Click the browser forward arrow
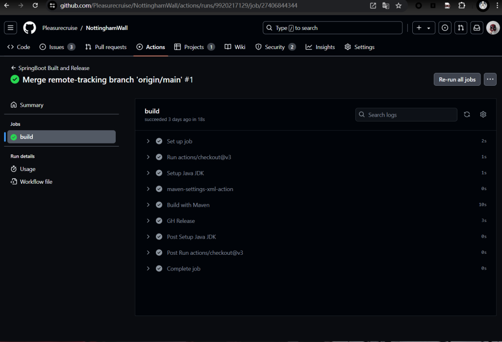The width and height of the screenshot is (502, 342). (21, 5)
